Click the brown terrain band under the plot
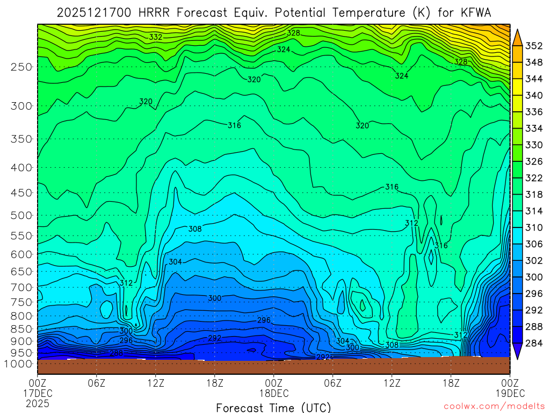The width and height of the screenshot is (550, 413). (x=273, y=367)
